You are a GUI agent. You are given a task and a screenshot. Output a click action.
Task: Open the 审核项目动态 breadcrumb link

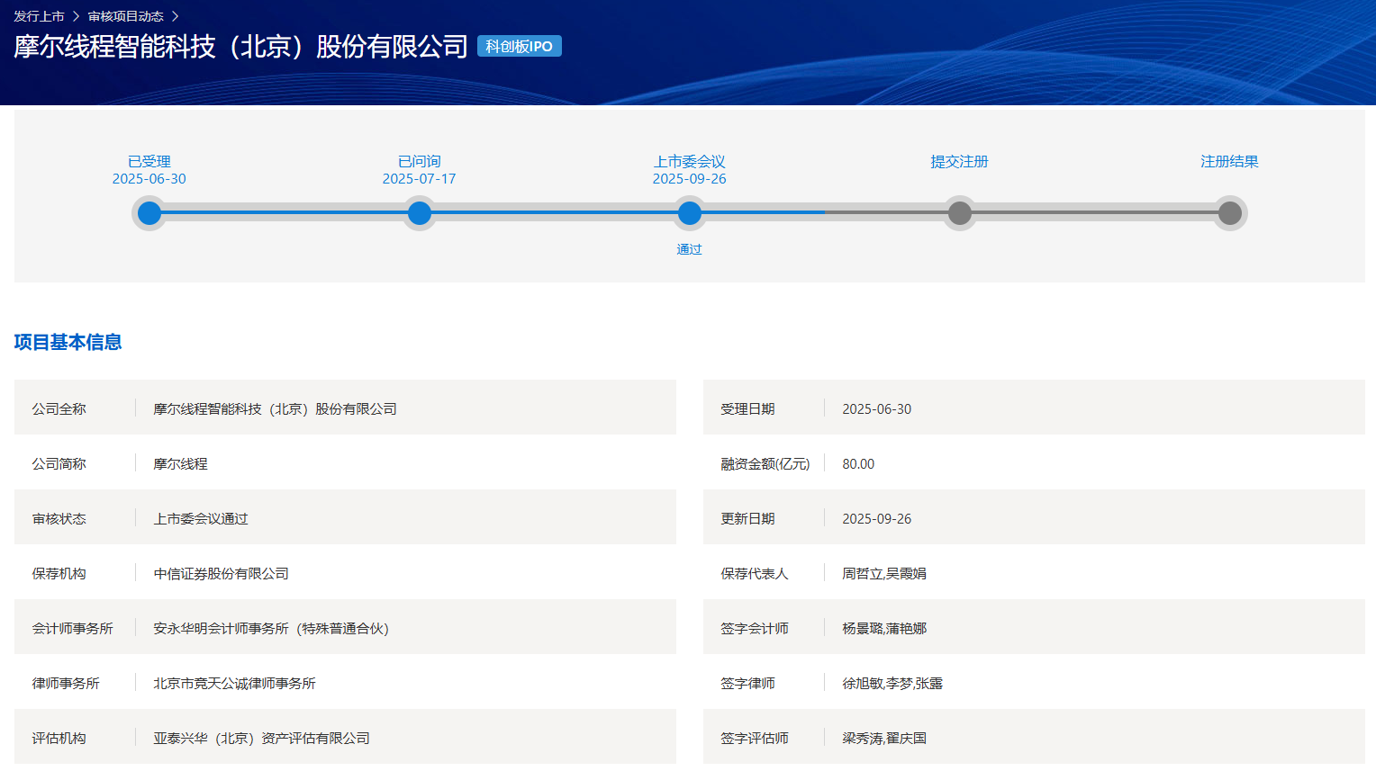pyautogui.click(x=125, y=16)
